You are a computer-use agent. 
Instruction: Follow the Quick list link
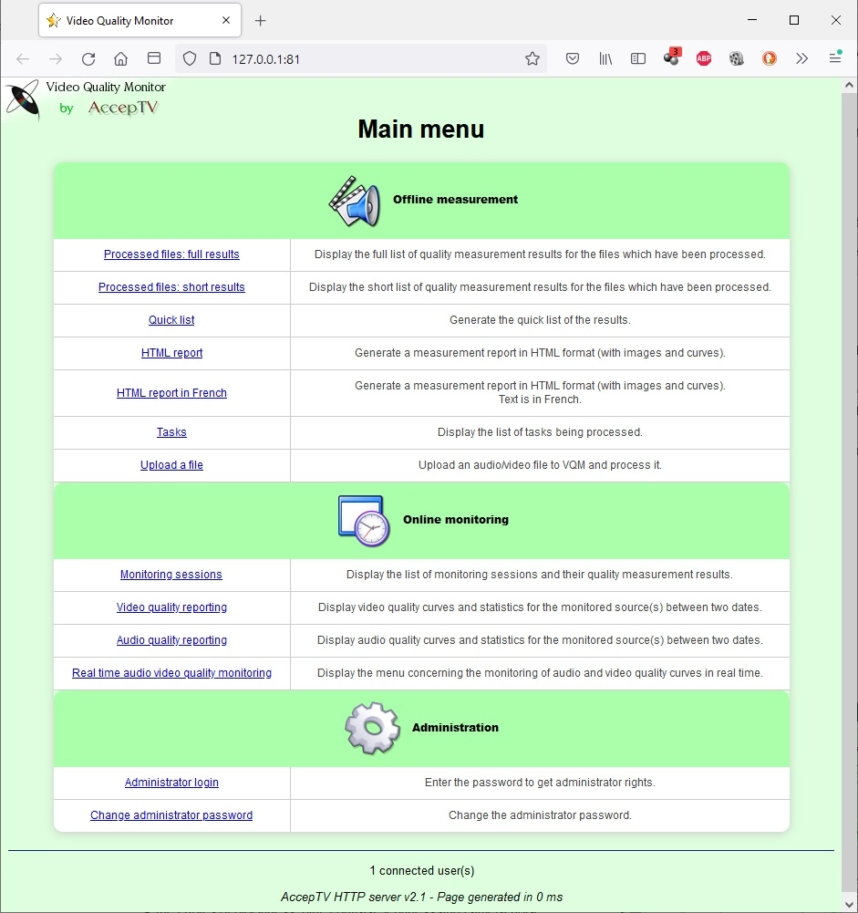pyautogui.click(x=171, y=319)
